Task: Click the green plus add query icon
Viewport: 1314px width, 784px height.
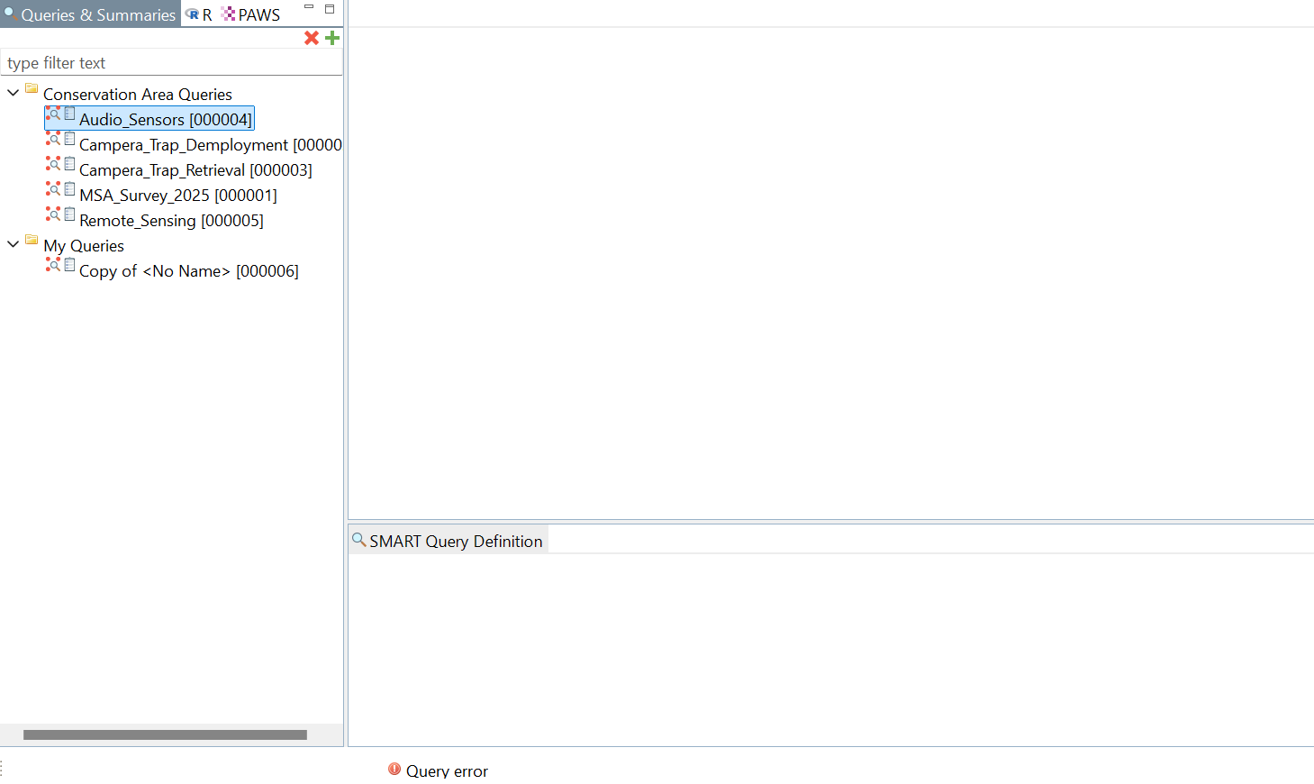Action: pos(332,38)
